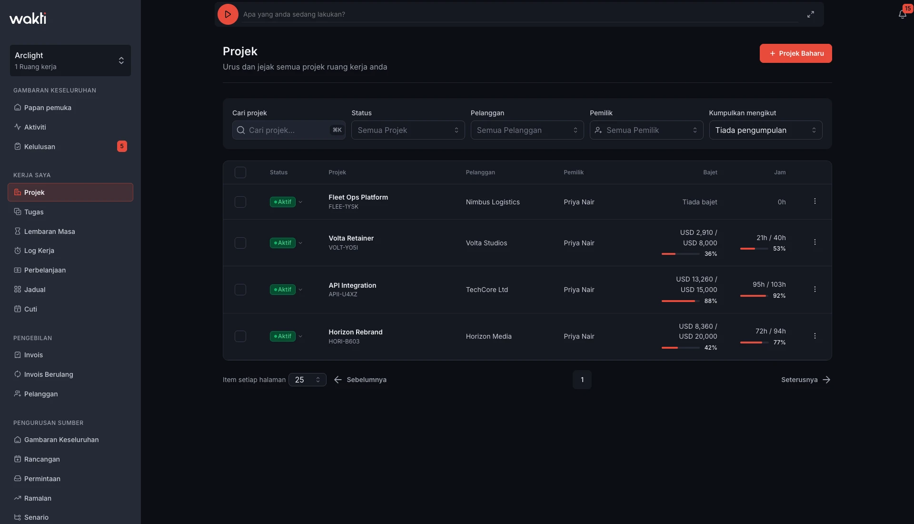
Task: Open row actions menu for Horizon Rebrand
Action: point(815,336)
